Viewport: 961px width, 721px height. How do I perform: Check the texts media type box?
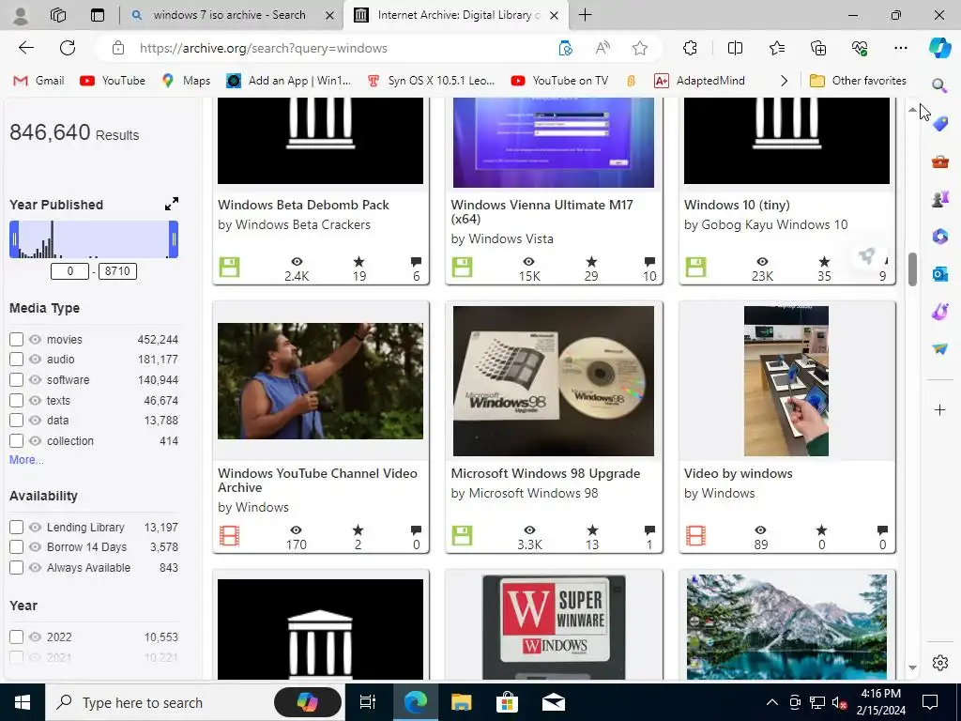tap(17, 400)
